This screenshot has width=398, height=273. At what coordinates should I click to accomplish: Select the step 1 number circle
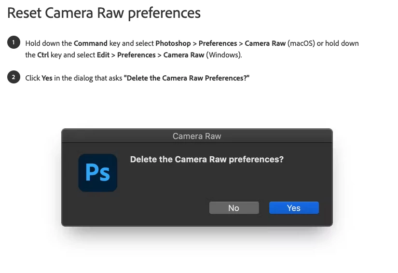pos(14,42)
